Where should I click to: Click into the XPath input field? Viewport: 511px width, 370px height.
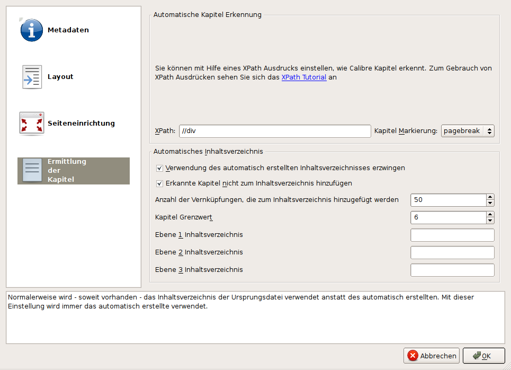[275, 131]
